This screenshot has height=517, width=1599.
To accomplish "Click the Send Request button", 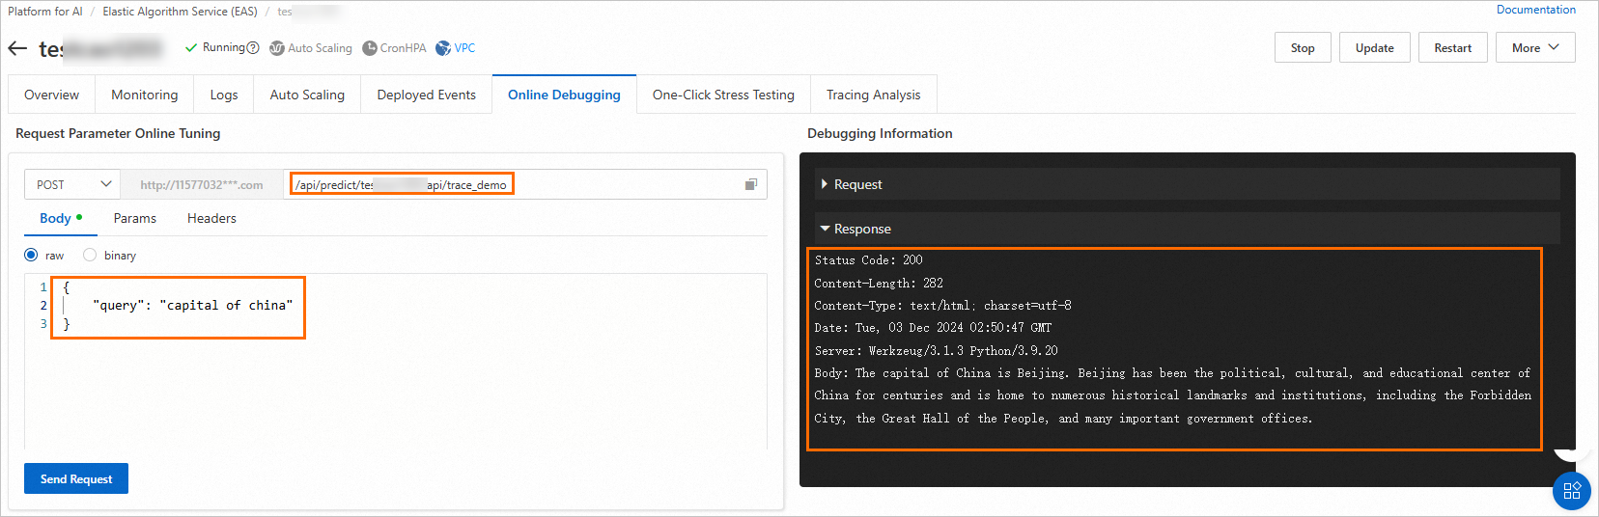I will (76, 479).
